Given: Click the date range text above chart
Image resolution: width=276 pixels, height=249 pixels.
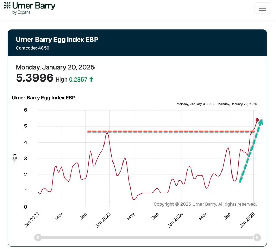Looking at the screenshot, I should (x=217, y=104).
